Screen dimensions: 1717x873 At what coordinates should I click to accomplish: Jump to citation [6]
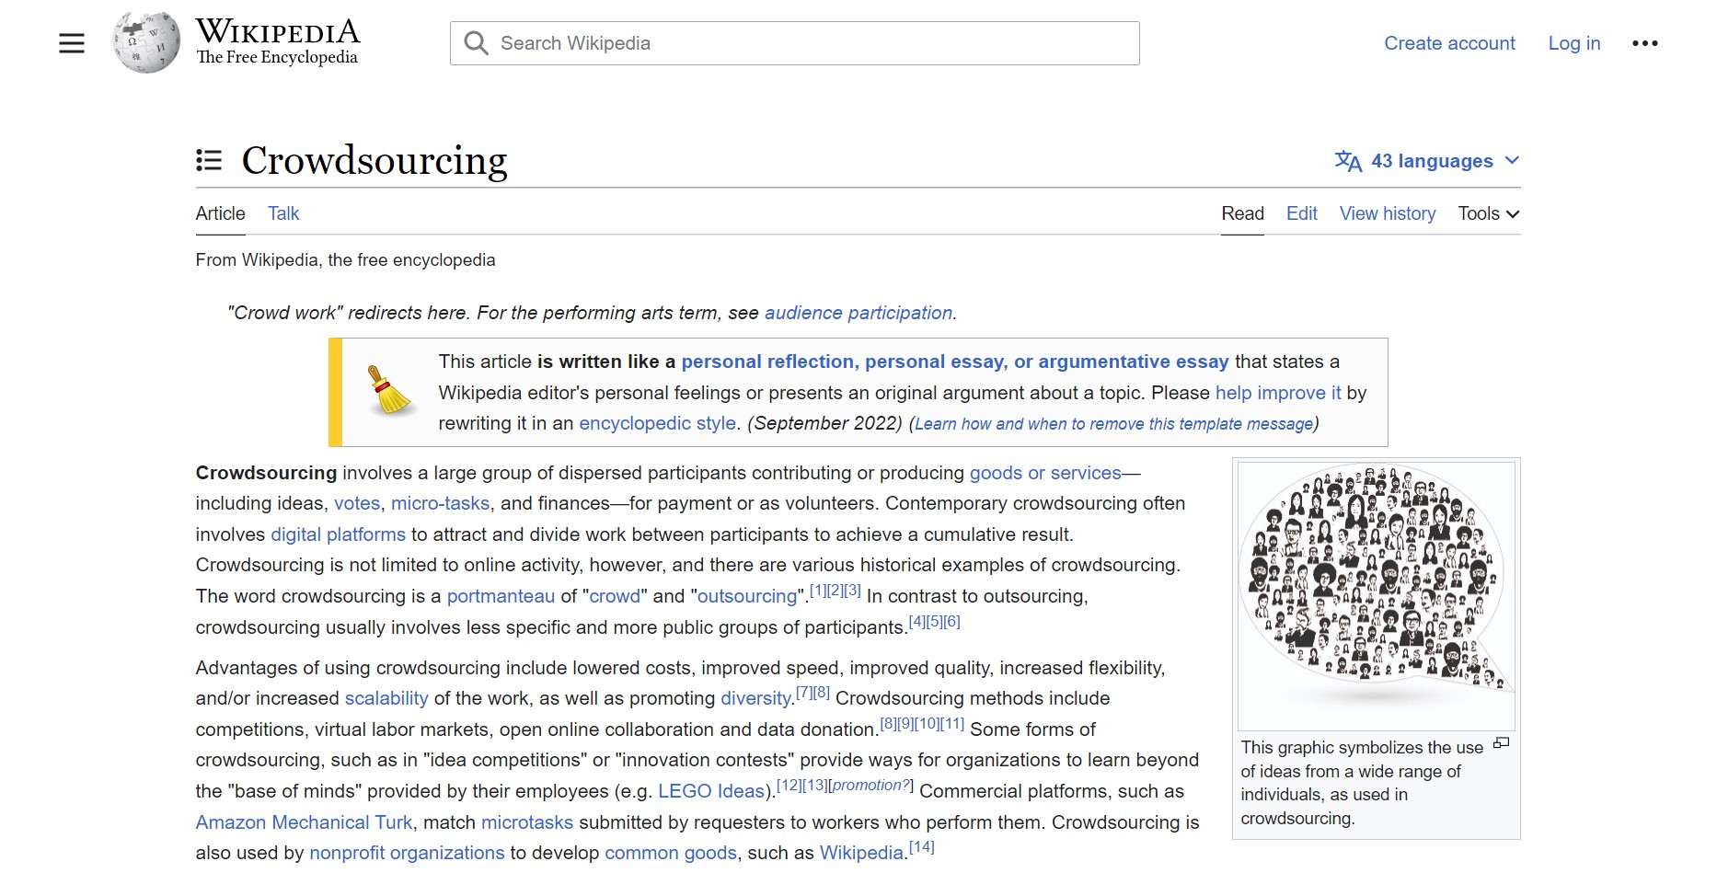[951, 622]
